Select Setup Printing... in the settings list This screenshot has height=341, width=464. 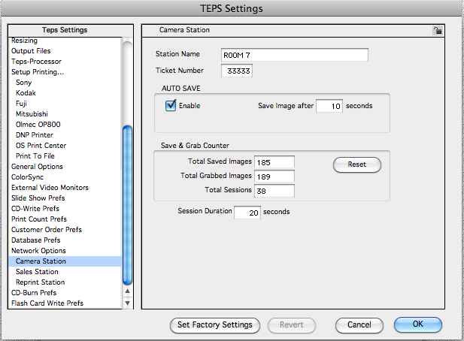38,72
